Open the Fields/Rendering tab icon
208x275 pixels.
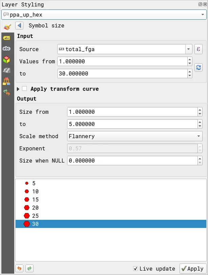[x=6, y=81]
